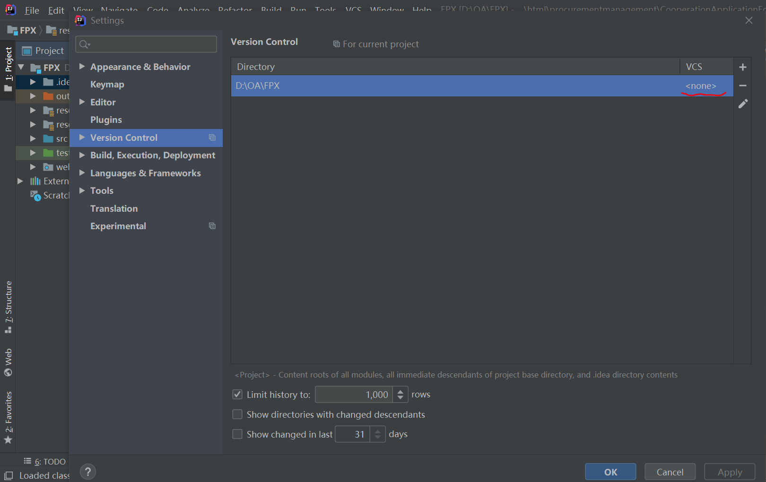This screenshot has height=482, width=766.
Task: Remove the selected directory mapping
Action: click(743, 86)
